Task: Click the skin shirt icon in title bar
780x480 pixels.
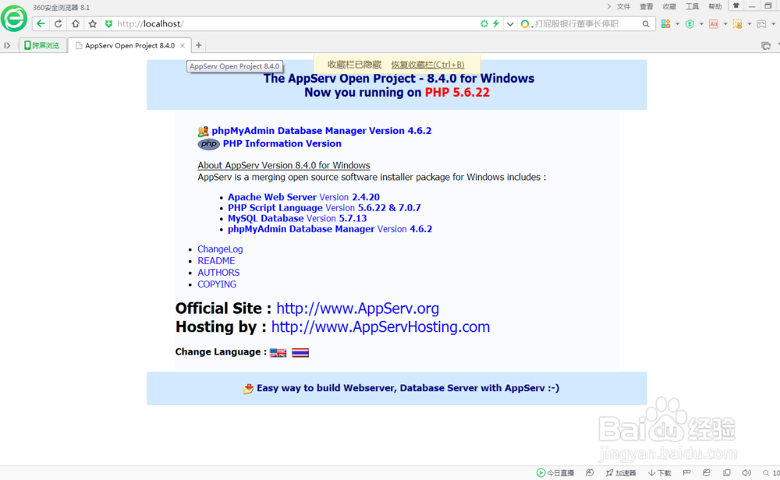Action: tap(736, 6)
